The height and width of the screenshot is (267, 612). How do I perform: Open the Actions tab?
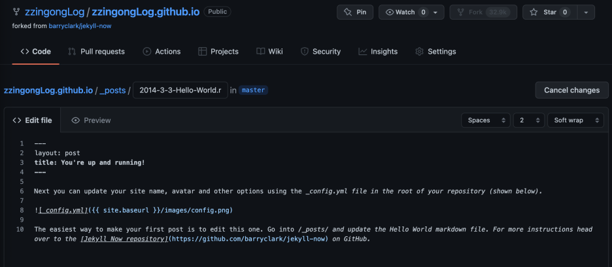click(161, 52)
